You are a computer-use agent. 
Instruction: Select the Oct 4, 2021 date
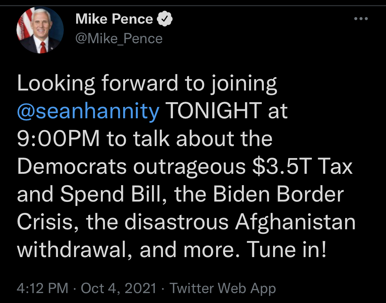119,288
